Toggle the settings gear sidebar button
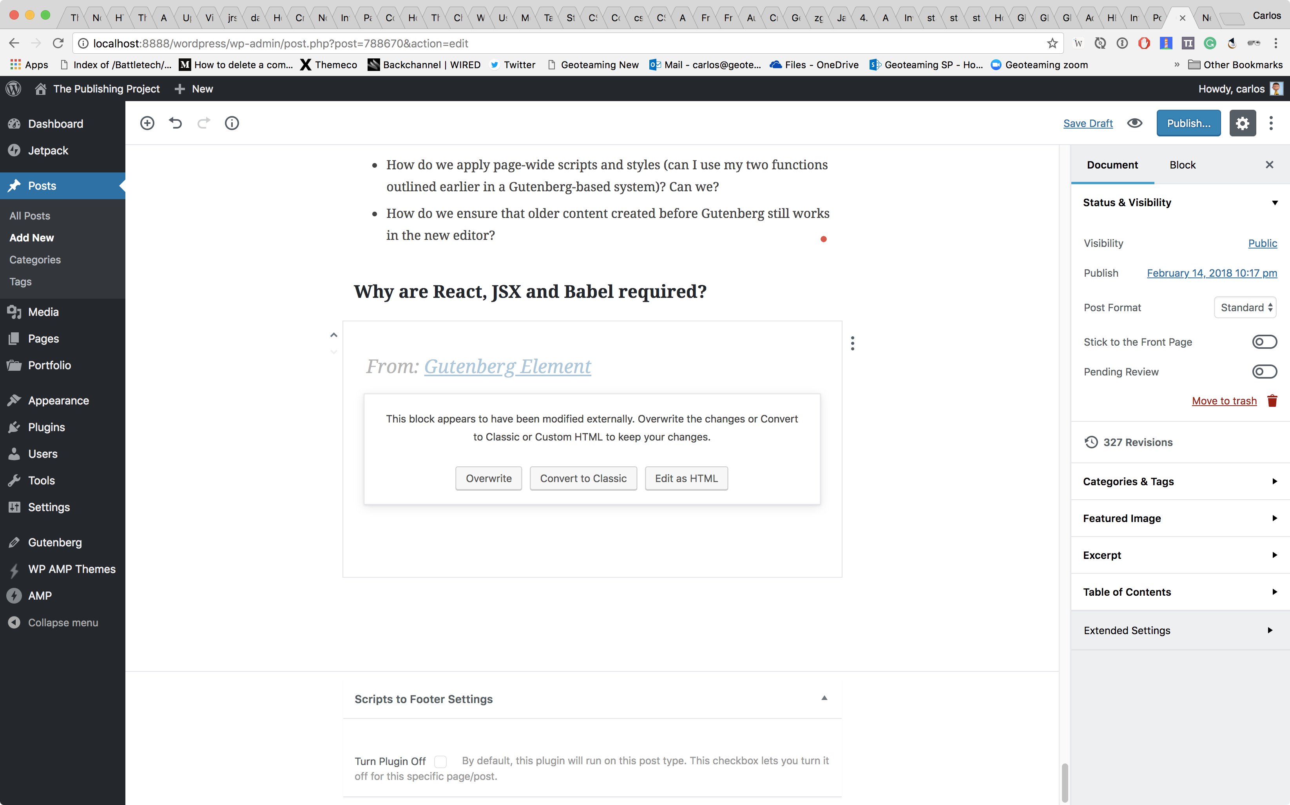 (1241, 123)
